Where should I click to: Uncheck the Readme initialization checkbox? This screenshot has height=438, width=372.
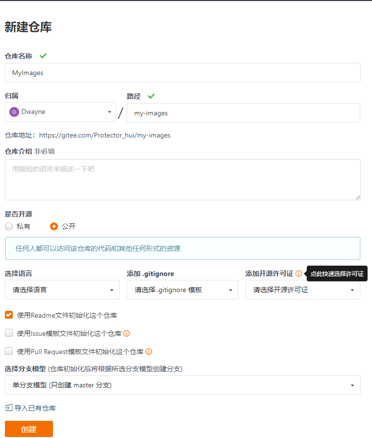[x=9, y=315]
